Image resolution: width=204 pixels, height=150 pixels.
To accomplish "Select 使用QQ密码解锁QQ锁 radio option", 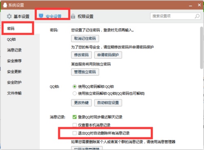I will click(x=75, y=86).
